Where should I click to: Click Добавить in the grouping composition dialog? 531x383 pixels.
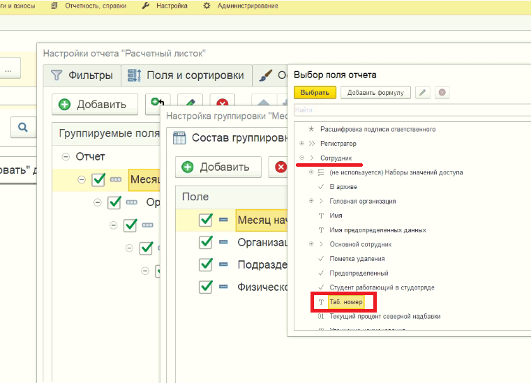[x=218, y=167]
